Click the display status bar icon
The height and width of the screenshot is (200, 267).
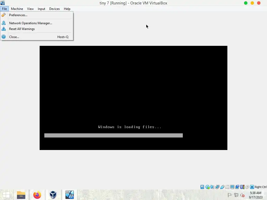pyautogui.click(x=232, y=187)
